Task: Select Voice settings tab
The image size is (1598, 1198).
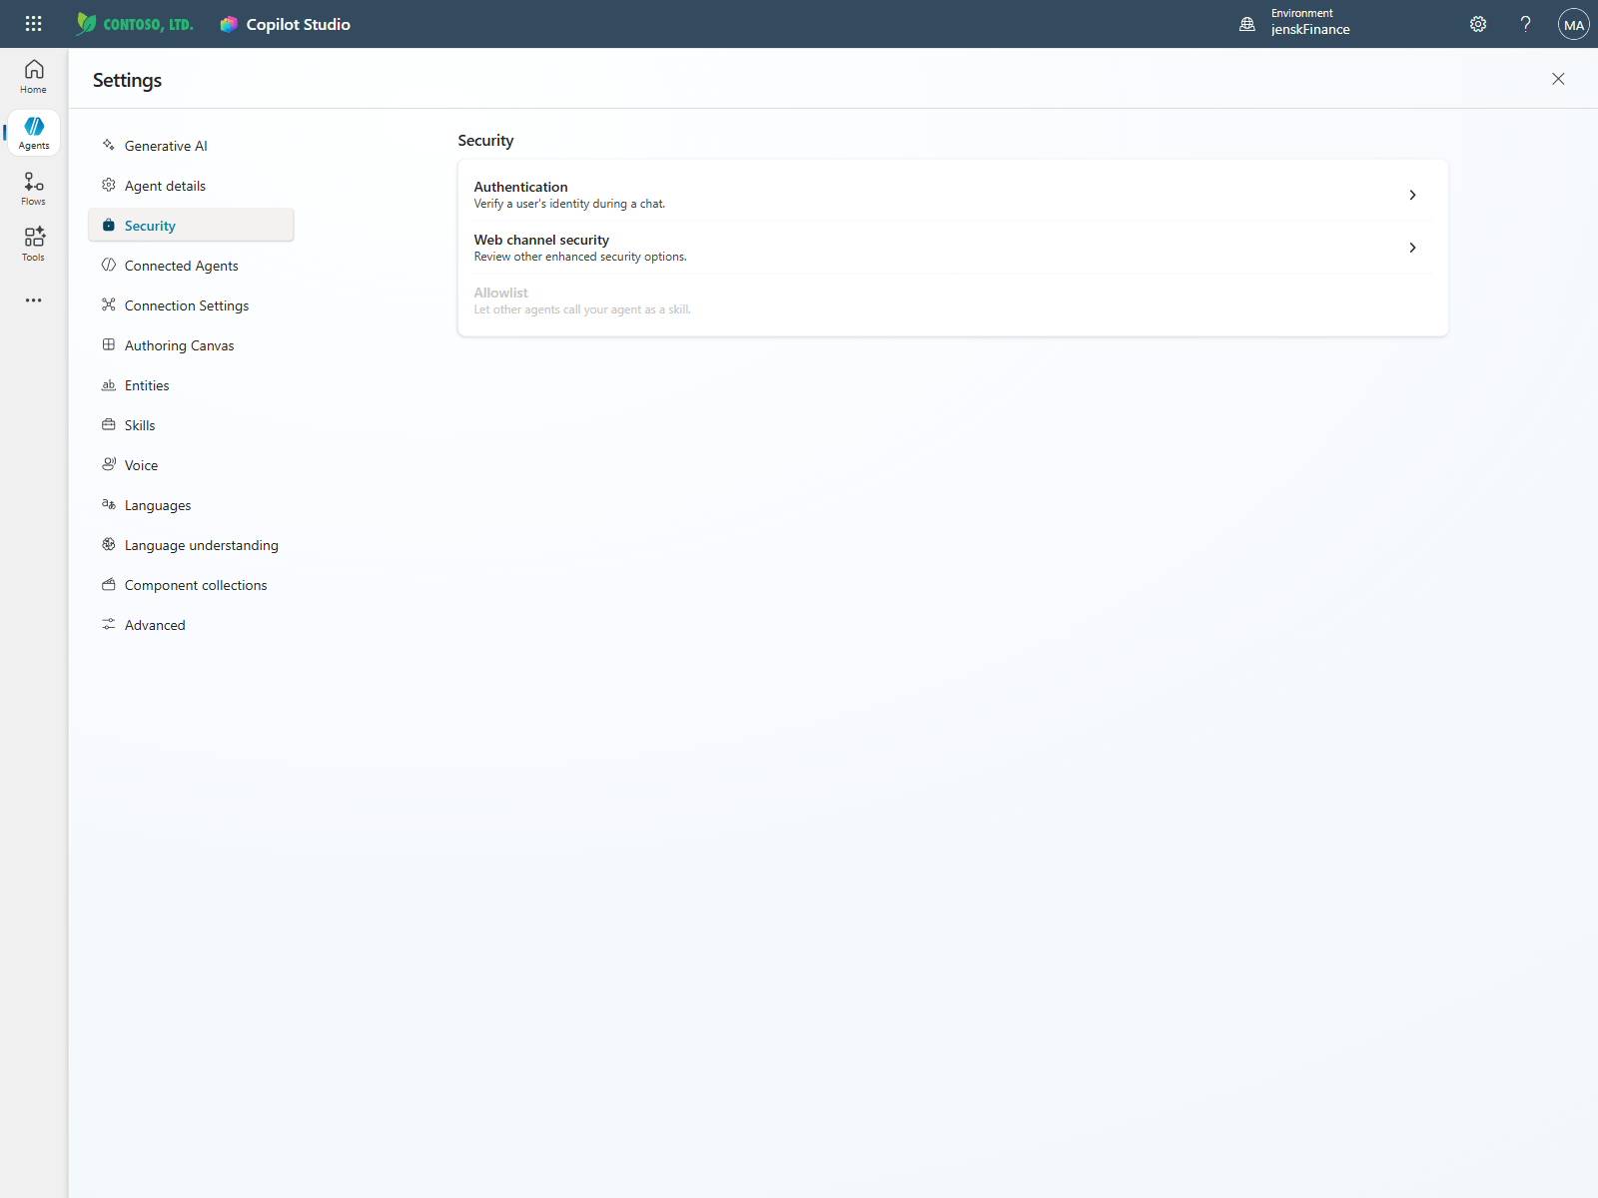Action: point(191,465)
